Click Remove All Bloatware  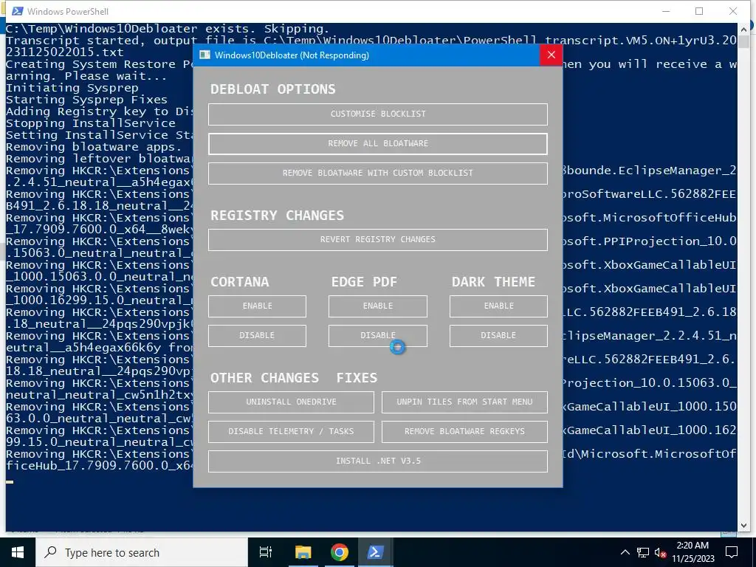coord(377,144)
